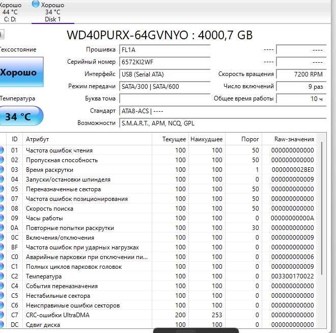Select attribute Запуски/остановки шпинделя
Image resolution: width=336 pixels, height=333 pixels.
click(68, 180)
